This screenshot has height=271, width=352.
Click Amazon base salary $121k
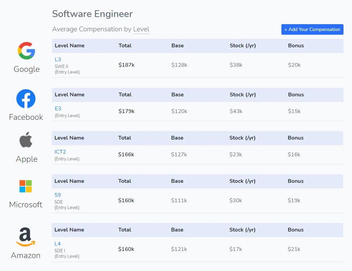pos(179,249)
